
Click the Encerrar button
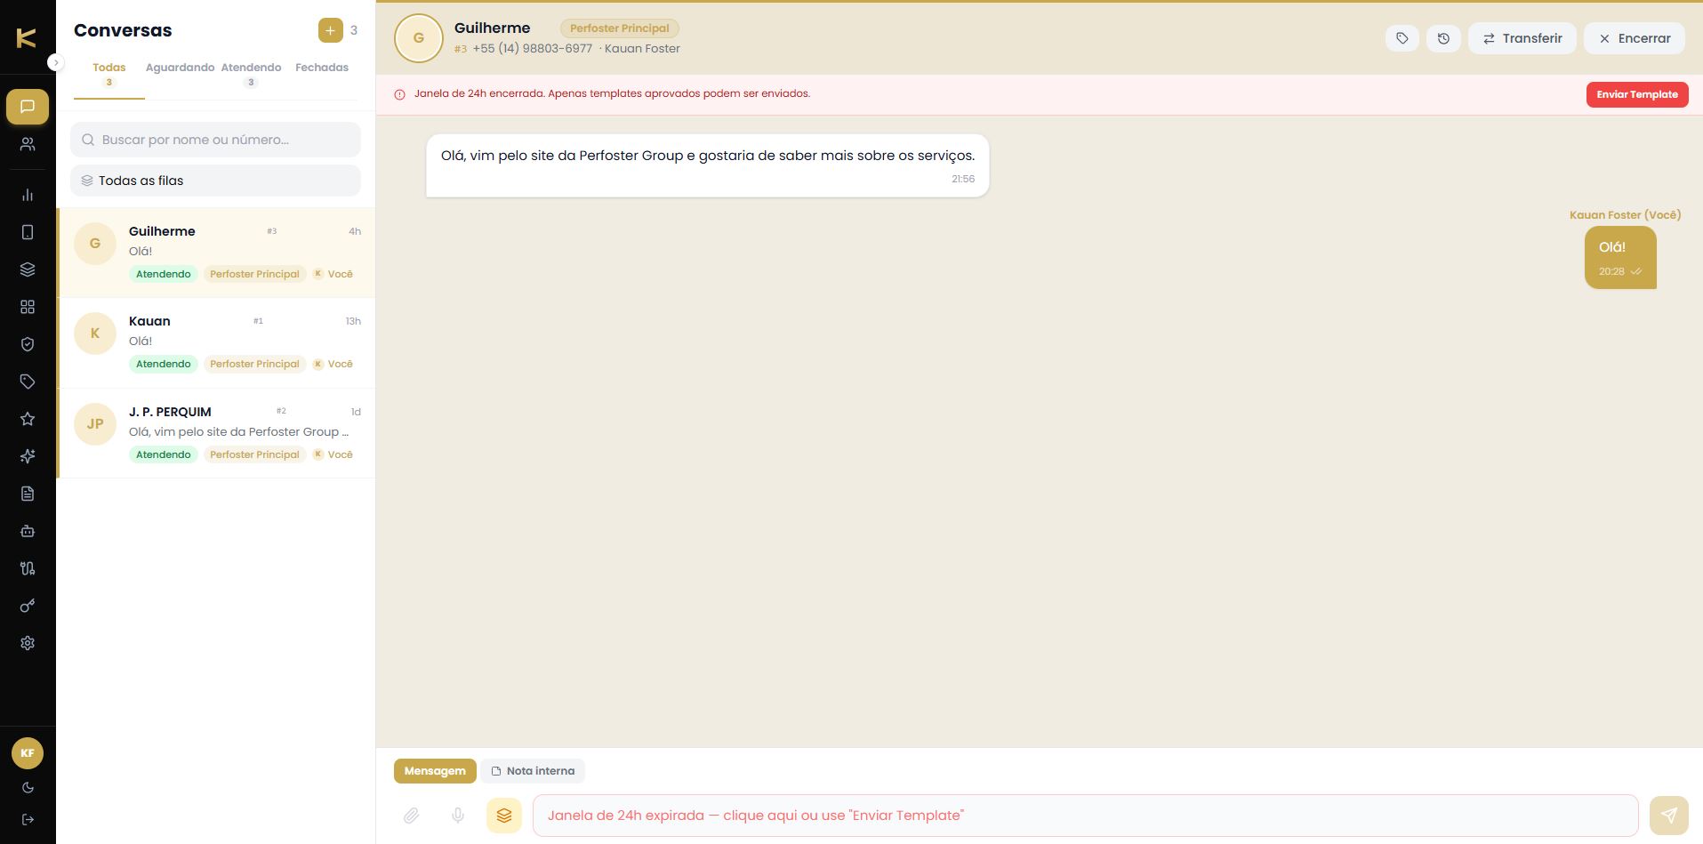click(1635, 38)
